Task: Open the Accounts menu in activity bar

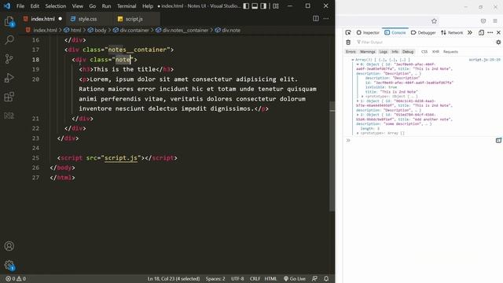Action: 9,246
